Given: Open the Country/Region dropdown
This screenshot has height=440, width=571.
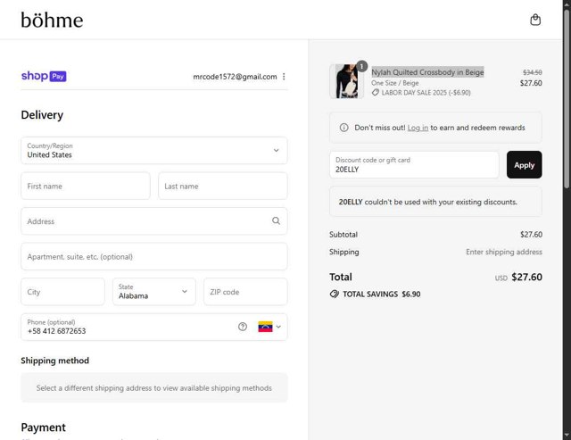Looking at the screenshot, I should [154, 151].
